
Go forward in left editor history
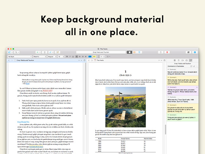tap(12, 60)
